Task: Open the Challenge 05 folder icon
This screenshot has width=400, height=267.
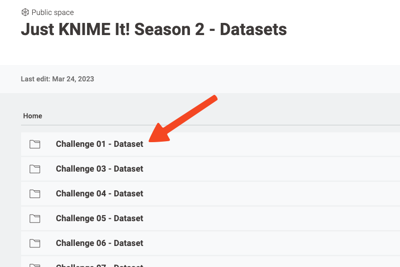Action: click(35, 218)
